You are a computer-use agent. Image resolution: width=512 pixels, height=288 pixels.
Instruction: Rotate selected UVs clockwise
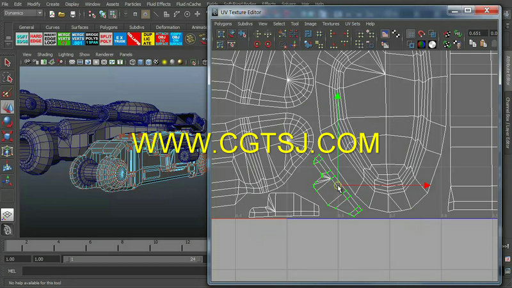click(x=268, y=44)
